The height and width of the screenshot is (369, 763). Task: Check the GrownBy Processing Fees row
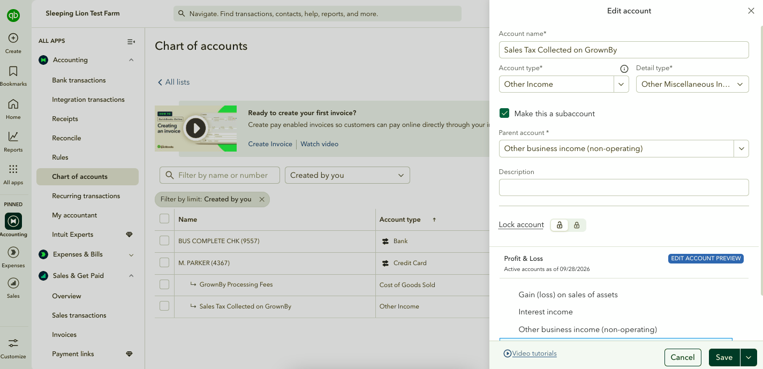[164, 284]
